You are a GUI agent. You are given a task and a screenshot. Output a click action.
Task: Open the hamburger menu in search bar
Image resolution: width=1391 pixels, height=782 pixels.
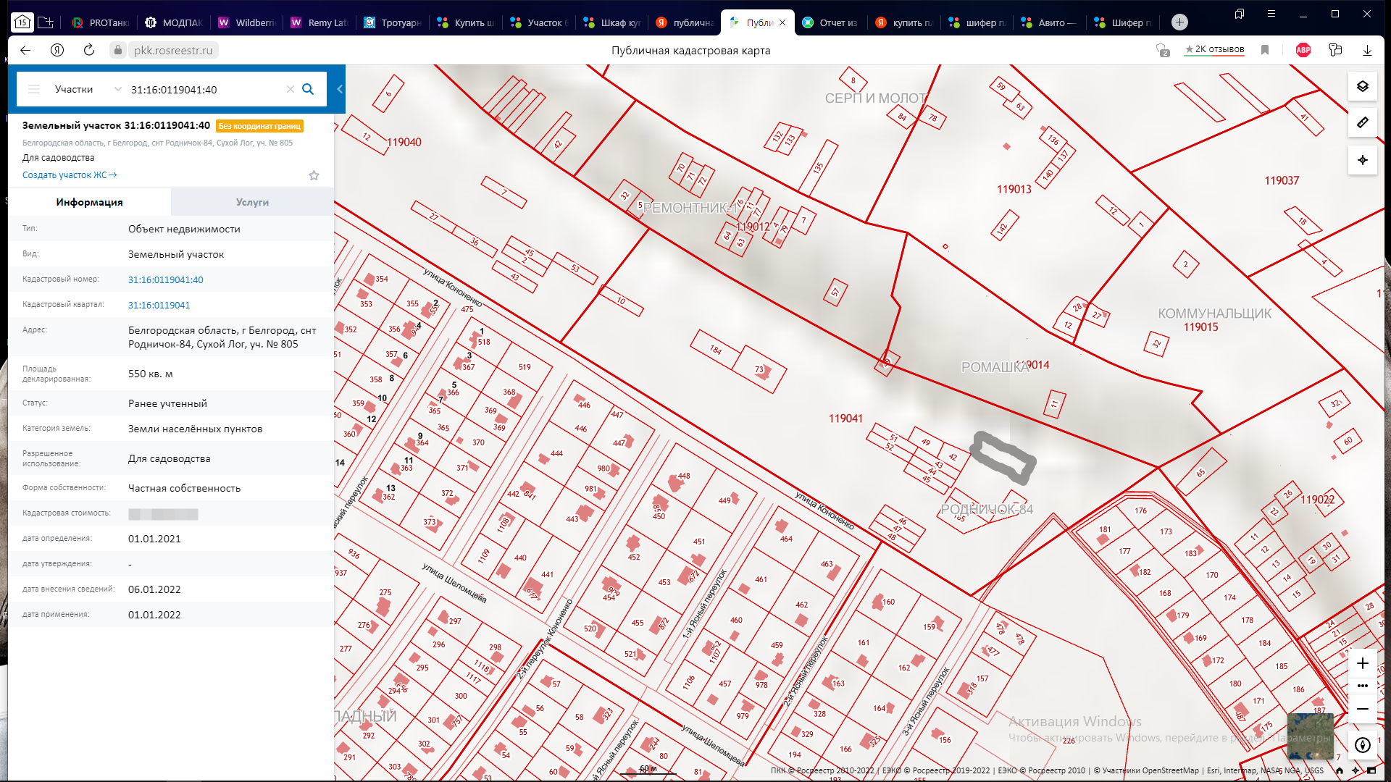34,89
